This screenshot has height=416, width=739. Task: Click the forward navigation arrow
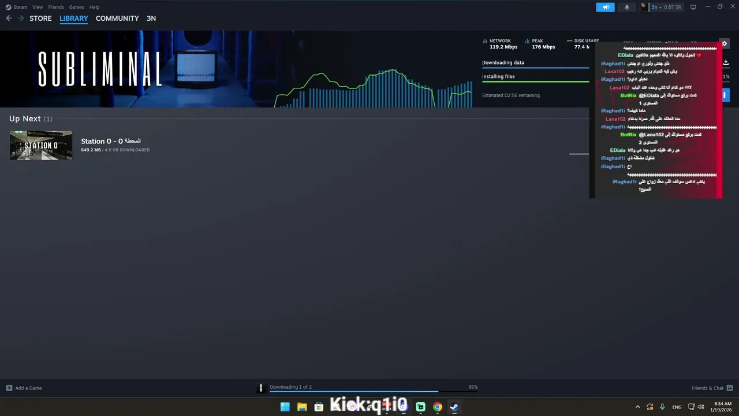[21, 18]
